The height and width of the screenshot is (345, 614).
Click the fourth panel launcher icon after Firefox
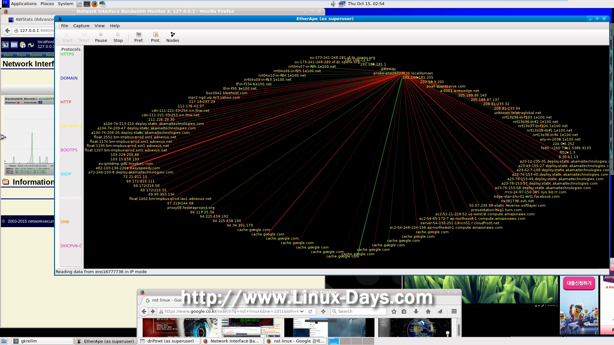pos(102,4)
